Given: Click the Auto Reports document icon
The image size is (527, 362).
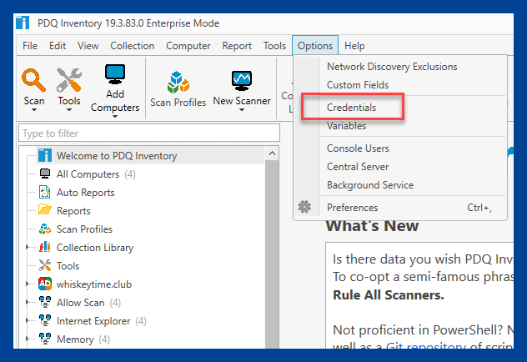Looking at the screenshot, I should click(x=45, y=192).
